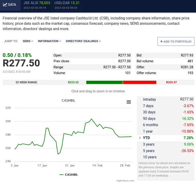Click the Range value R277.50 - R277.50

tap(117, 67)
